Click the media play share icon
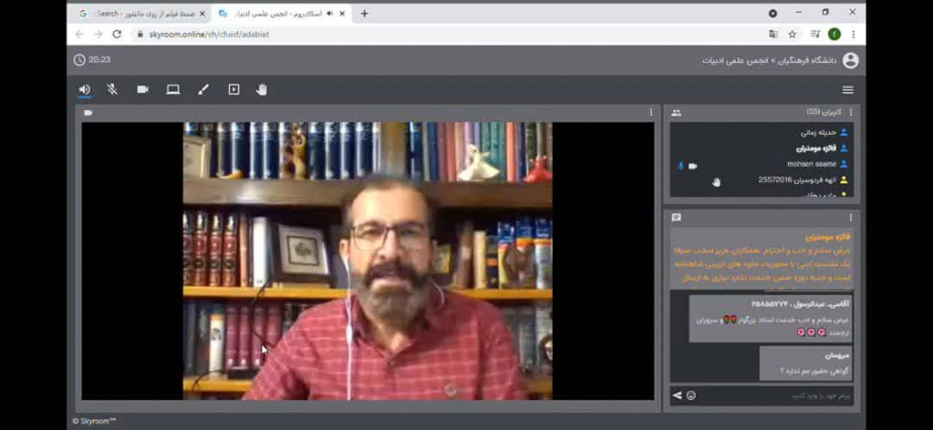 234,90
